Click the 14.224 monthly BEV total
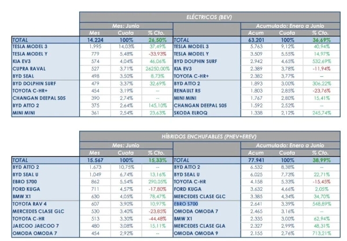Viewport: 347px width, 241px height. 95,40
